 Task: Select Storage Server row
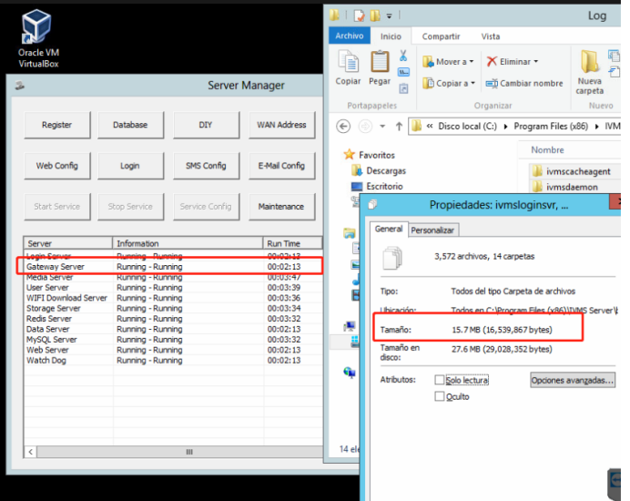[174, 309]
